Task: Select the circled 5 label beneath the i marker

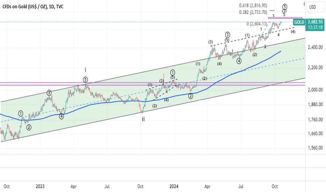Action: (85, 80)
